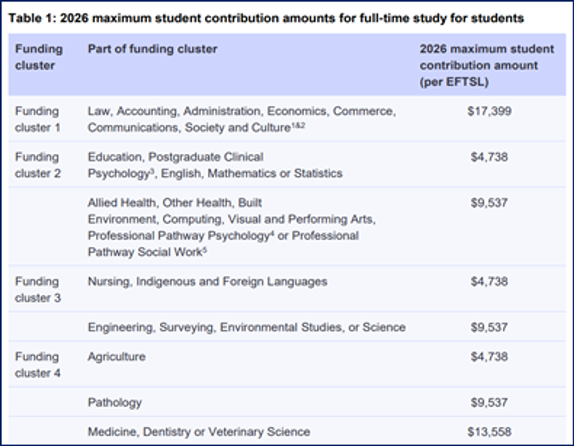
Task: Click the Table 1 title text
Action: tap(266, 19)
